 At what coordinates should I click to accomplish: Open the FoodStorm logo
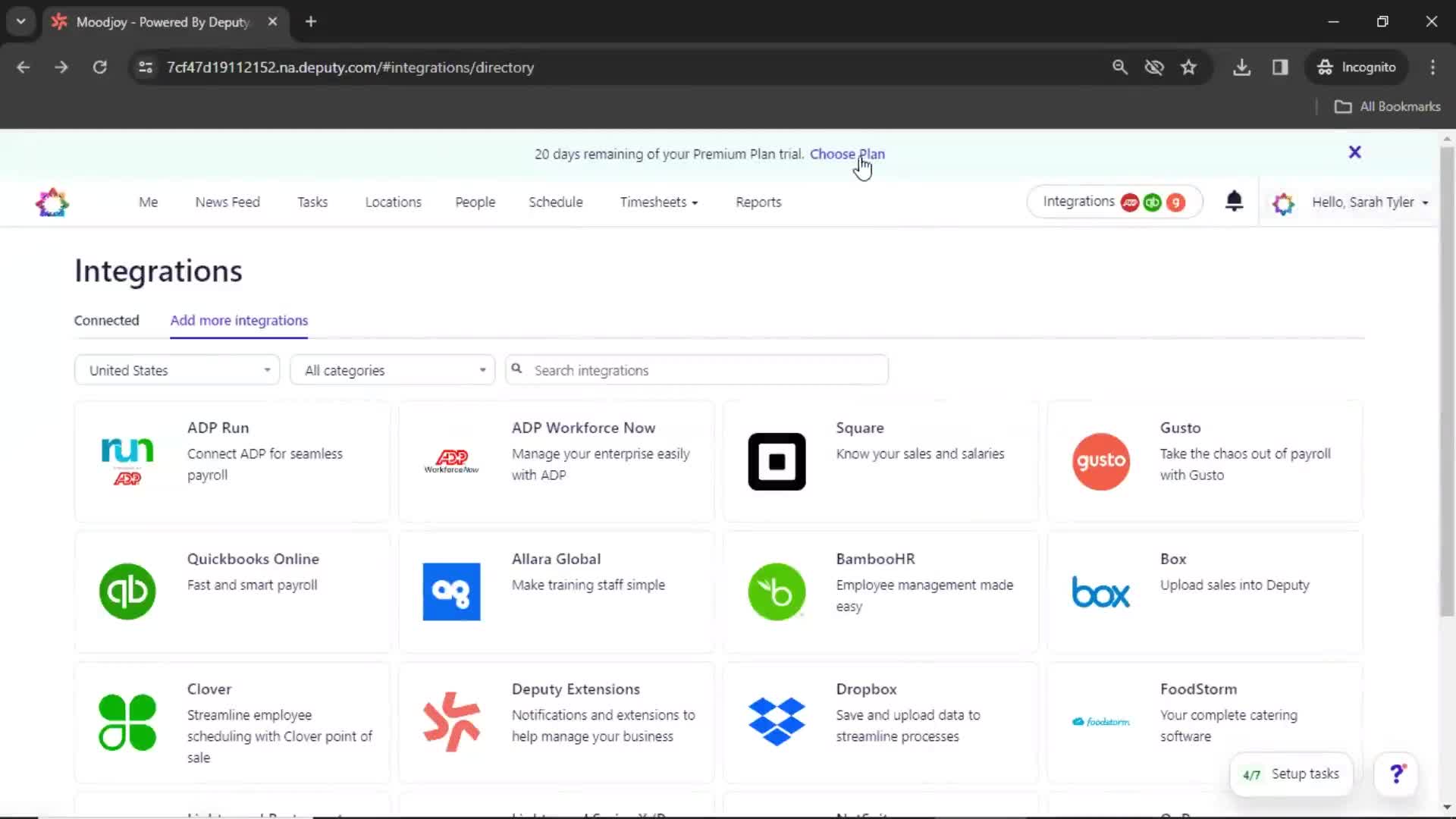pos(1101,722)
